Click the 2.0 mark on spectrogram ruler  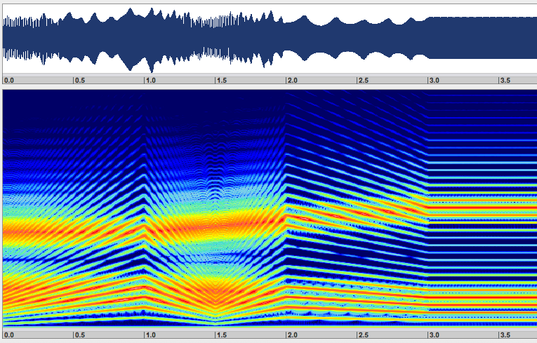pyautogui.click(x=292, y=335)
